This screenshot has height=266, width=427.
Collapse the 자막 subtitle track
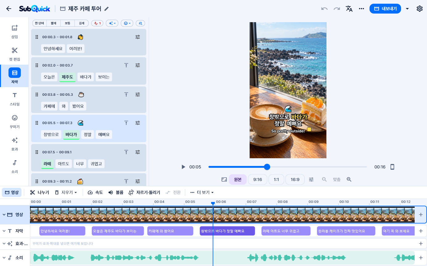[x=4, y=231]
